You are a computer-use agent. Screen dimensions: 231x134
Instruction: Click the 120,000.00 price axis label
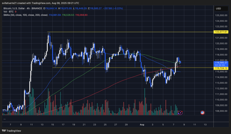[221, 43]
